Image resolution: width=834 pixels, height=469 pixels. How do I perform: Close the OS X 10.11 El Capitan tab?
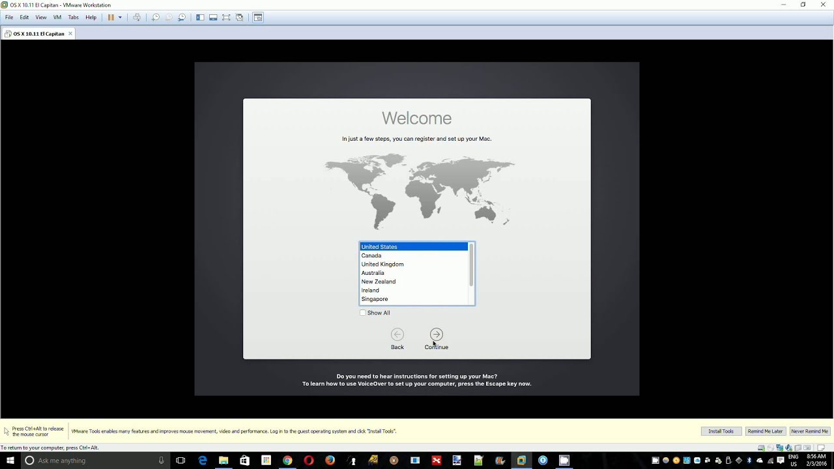pyautogui.click(x=70, y=34)
